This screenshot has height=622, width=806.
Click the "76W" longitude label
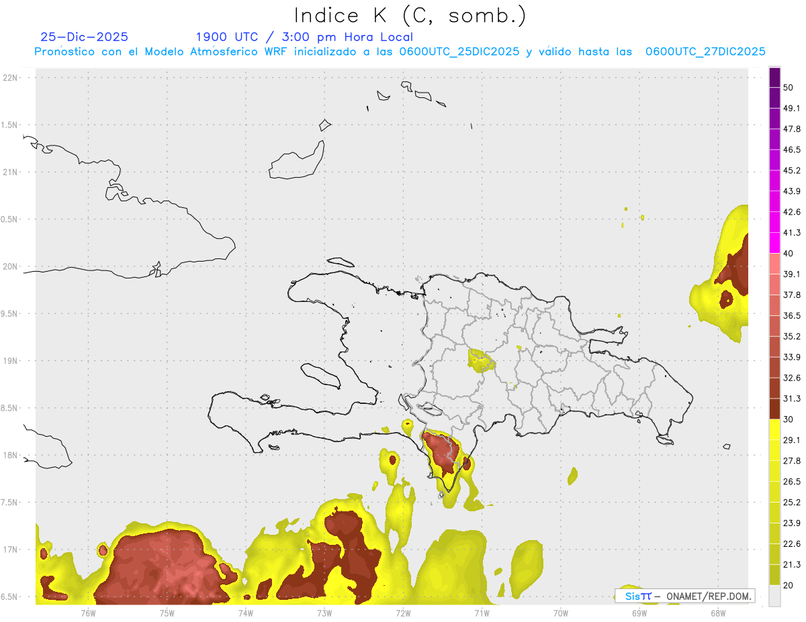pos(88,613)
